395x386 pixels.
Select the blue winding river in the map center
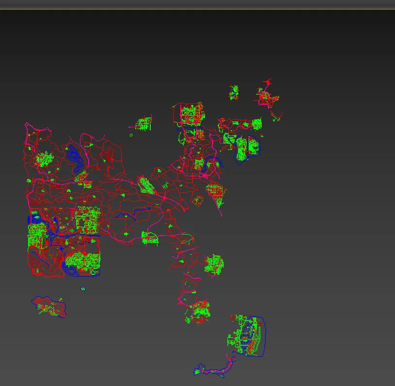click(x=131, y=213)
